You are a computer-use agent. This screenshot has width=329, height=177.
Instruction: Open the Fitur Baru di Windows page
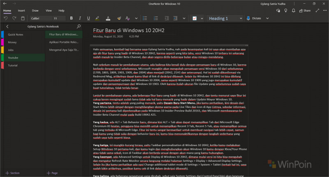64,34
